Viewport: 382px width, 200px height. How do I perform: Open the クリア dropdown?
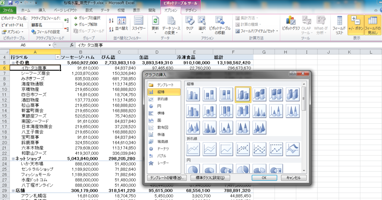(x=190, y=25)
